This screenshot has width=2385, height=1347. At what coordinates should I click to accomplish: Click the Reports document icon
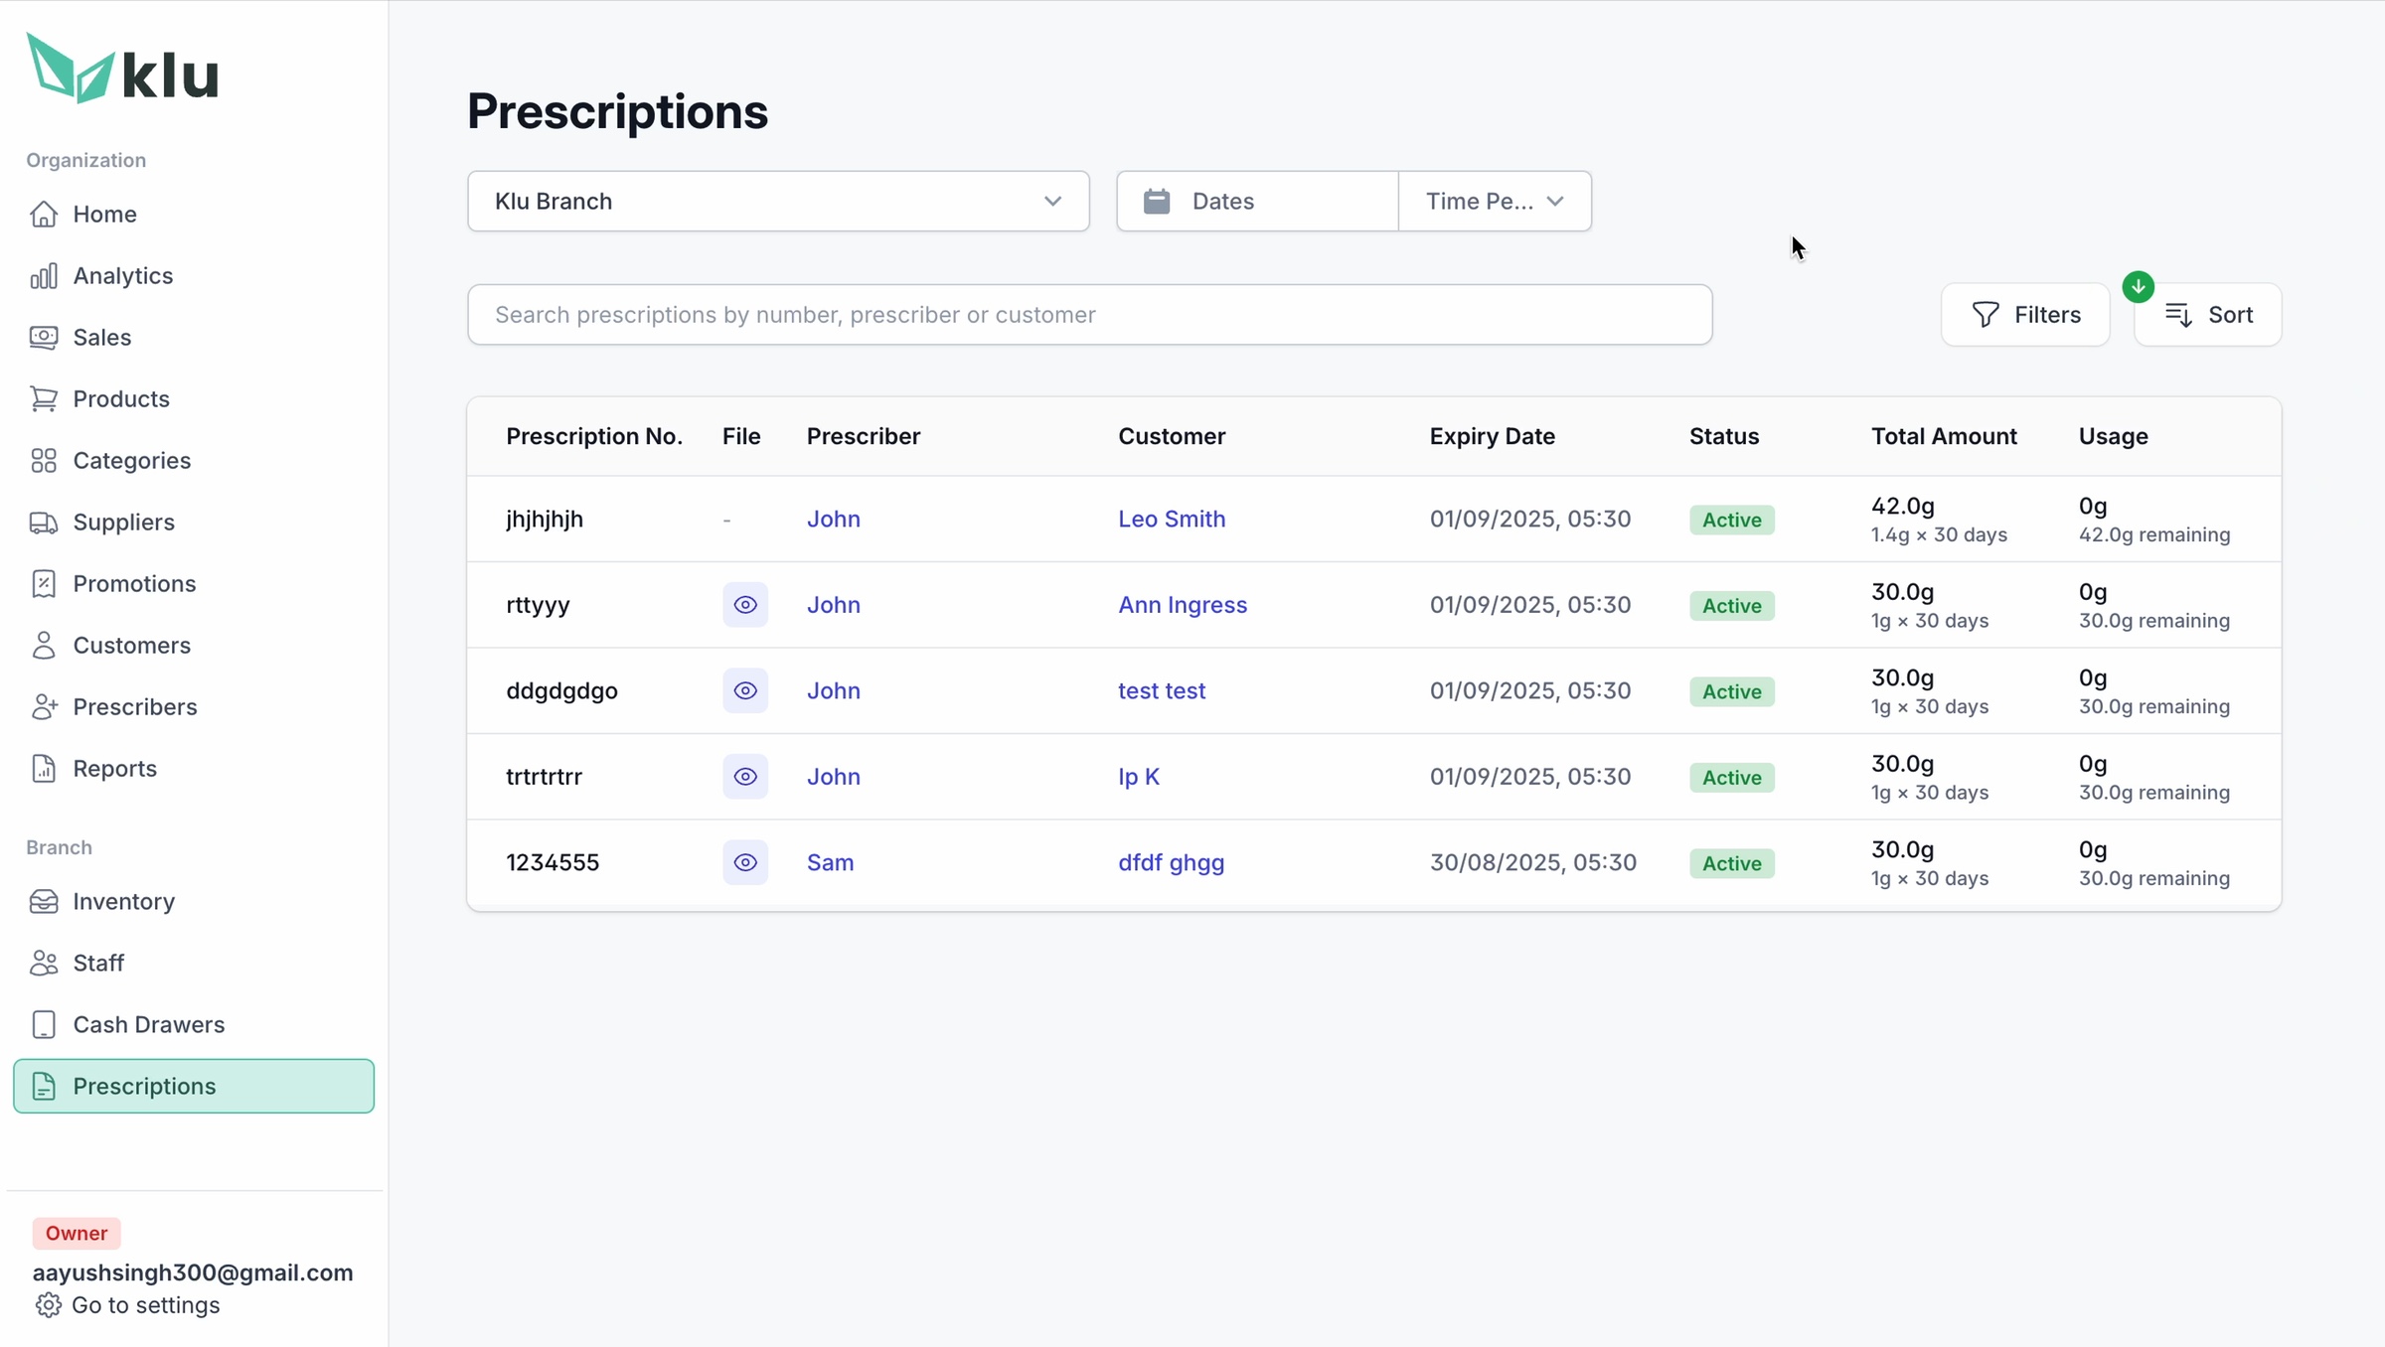click(44, 768)
